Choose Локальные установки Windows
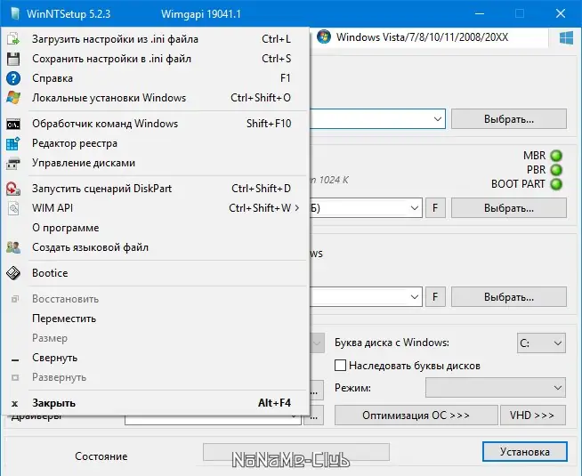Viewport: 582px width, 476px height. pyautogui.click(x=157, y=98)
